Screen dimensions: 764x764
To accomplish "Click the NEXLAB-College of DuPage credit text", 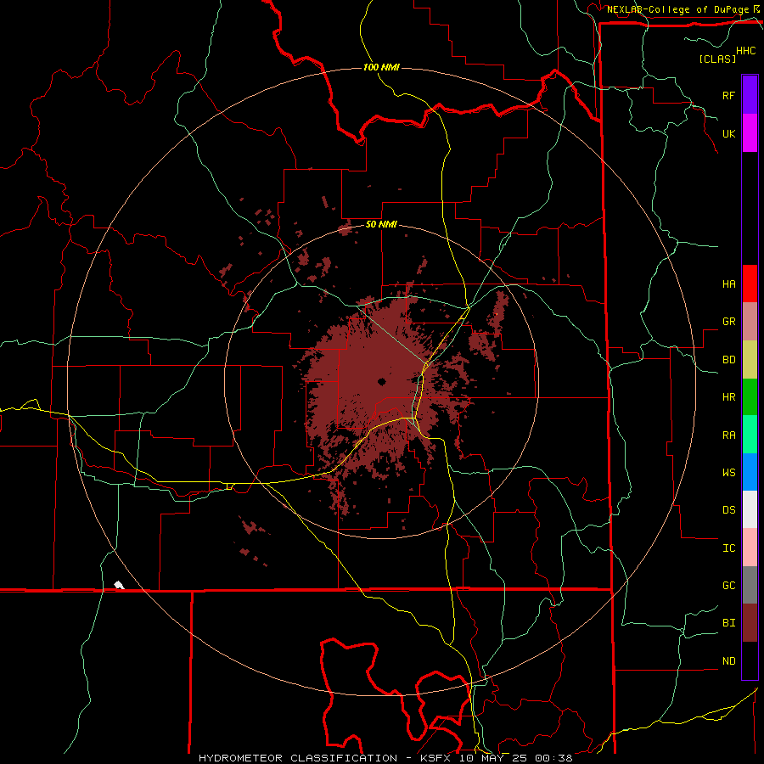I will (x=677, y=9).
